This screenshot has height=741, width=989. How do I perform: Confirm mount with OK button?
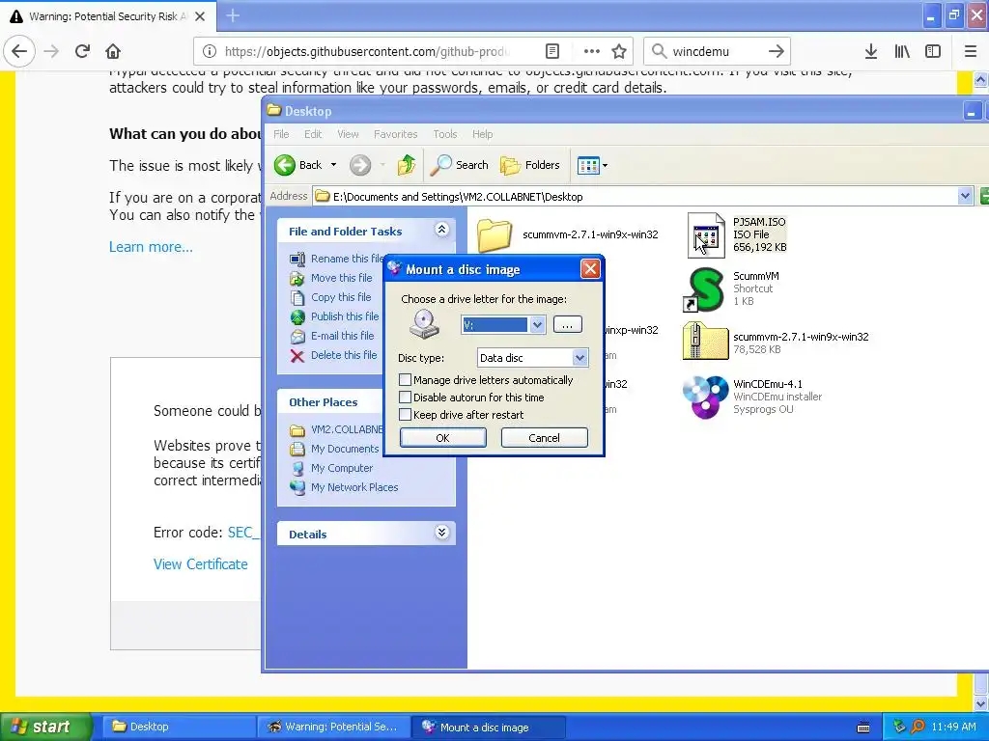click(442, 438)
